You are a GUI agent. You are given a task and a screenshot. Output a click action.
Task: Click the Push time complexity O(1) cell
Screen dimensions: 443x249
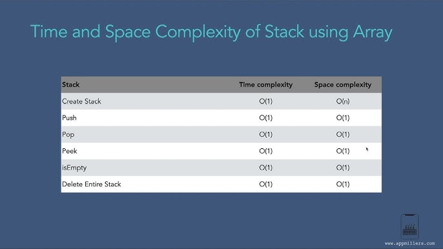point(266,117)
